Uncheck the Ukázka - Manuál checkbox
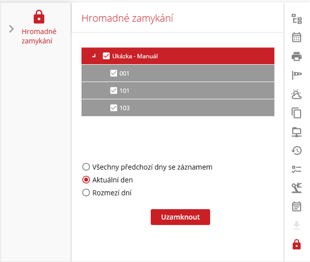The height and width of the screenshot is (262, 310). [106, 56]
